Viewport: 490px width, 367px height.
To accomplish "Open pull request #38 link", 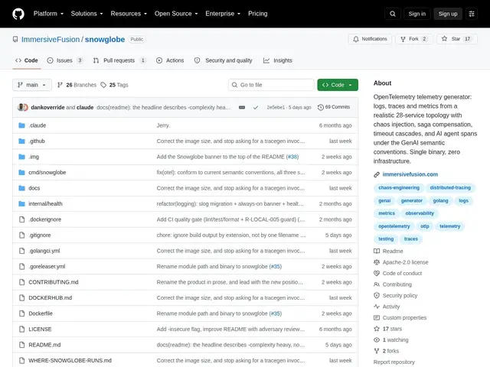I will 292,157.
